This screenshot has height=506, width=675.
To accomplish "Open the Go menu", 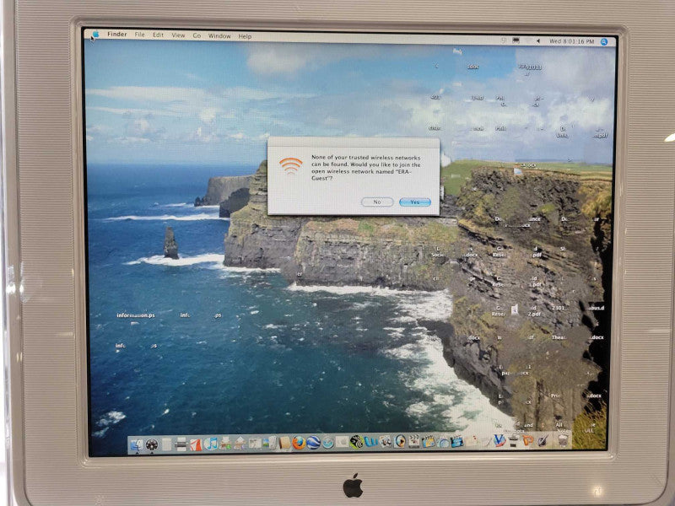I will (x=197, y=35).
